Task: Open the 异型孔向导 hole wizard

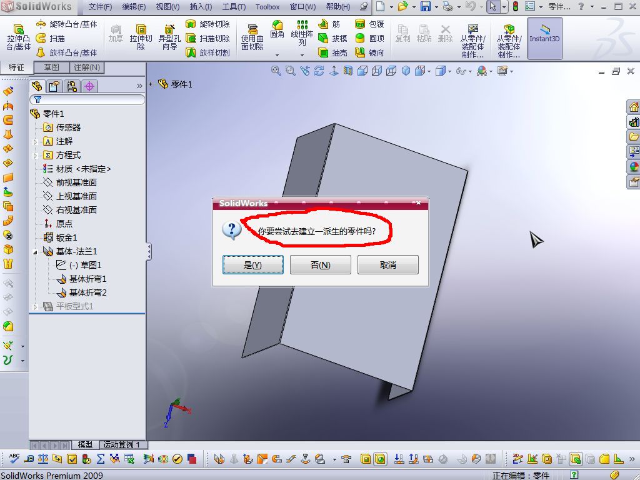Action: click(169, 37)
